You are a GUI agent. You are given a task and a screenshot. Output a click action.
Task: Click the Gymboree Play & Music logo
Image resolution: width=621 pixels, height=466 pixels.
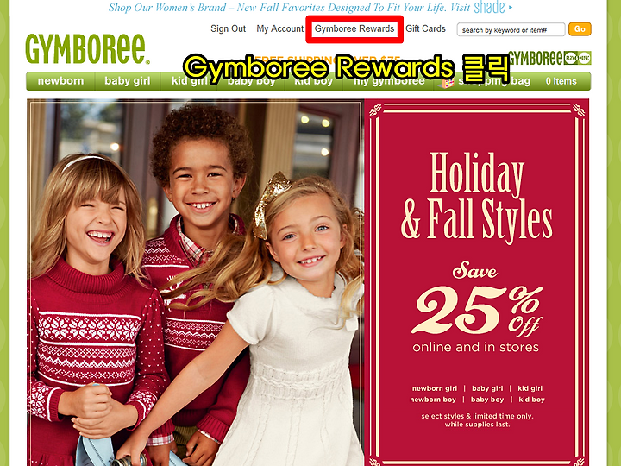549,58
